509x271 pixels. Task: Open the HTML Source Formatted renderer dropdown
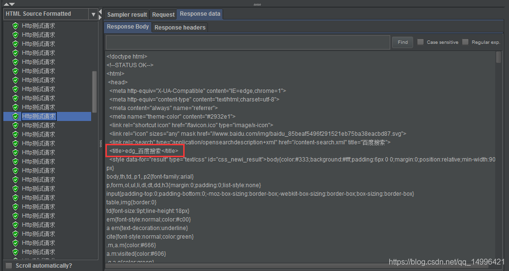[x=93, y=14]
